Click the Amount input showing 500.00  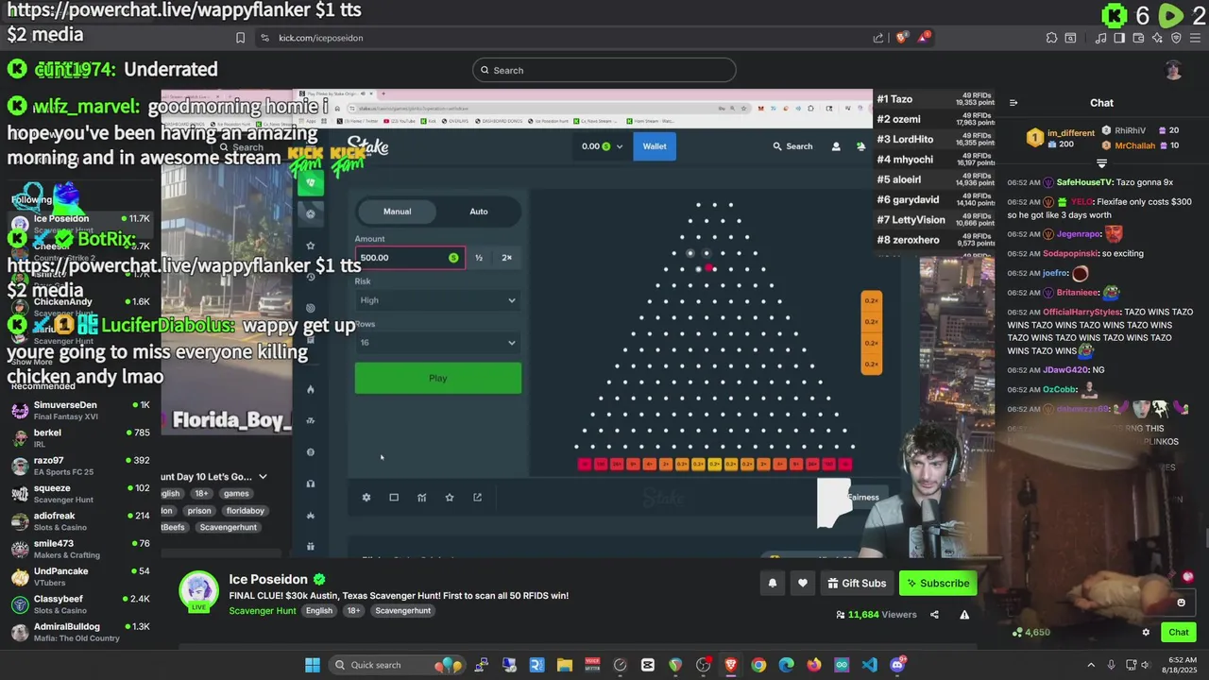click(409, 258)
